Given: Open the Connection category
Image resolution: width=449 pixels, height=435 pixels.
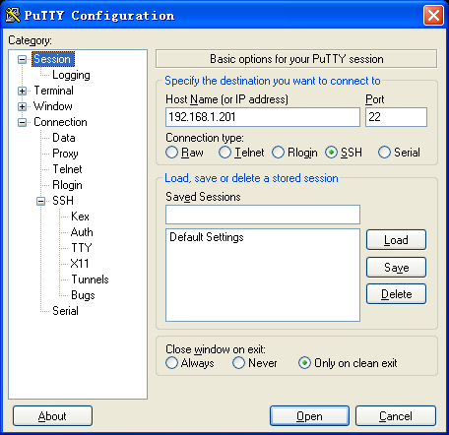Looking at the screenshot, I should (x=60, y=122).
